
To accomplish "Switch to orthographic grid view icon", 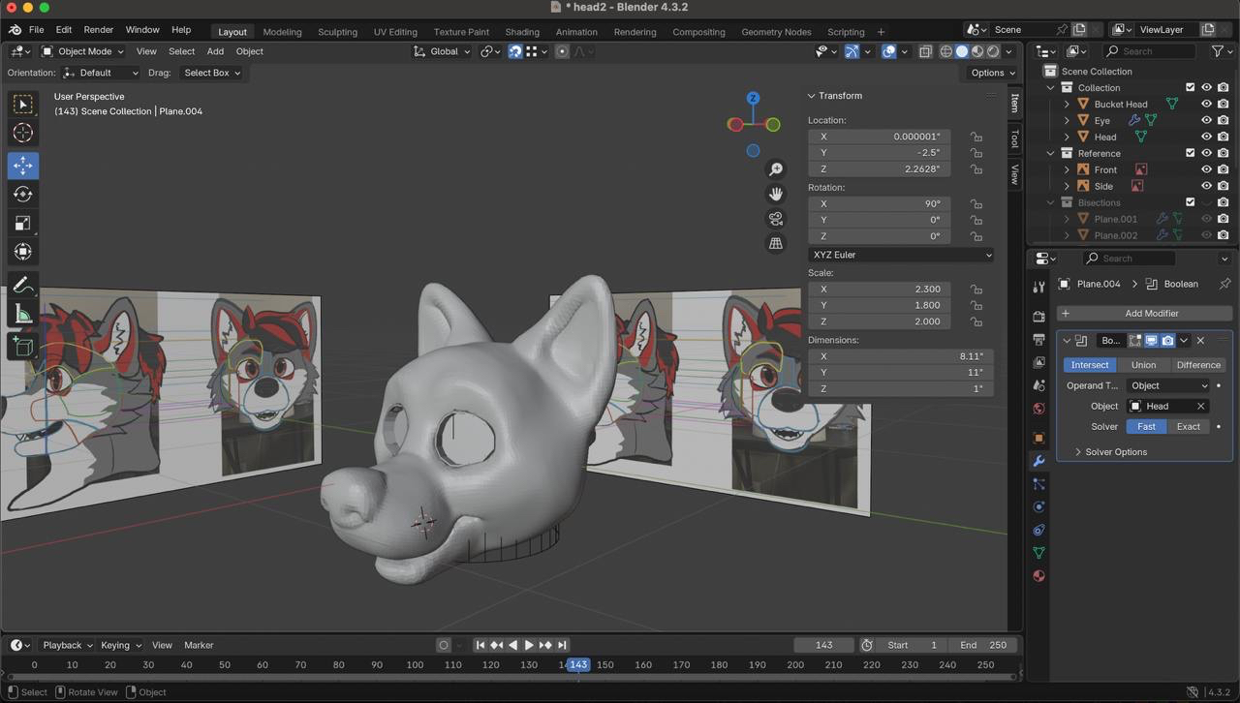I will [776, 243].
